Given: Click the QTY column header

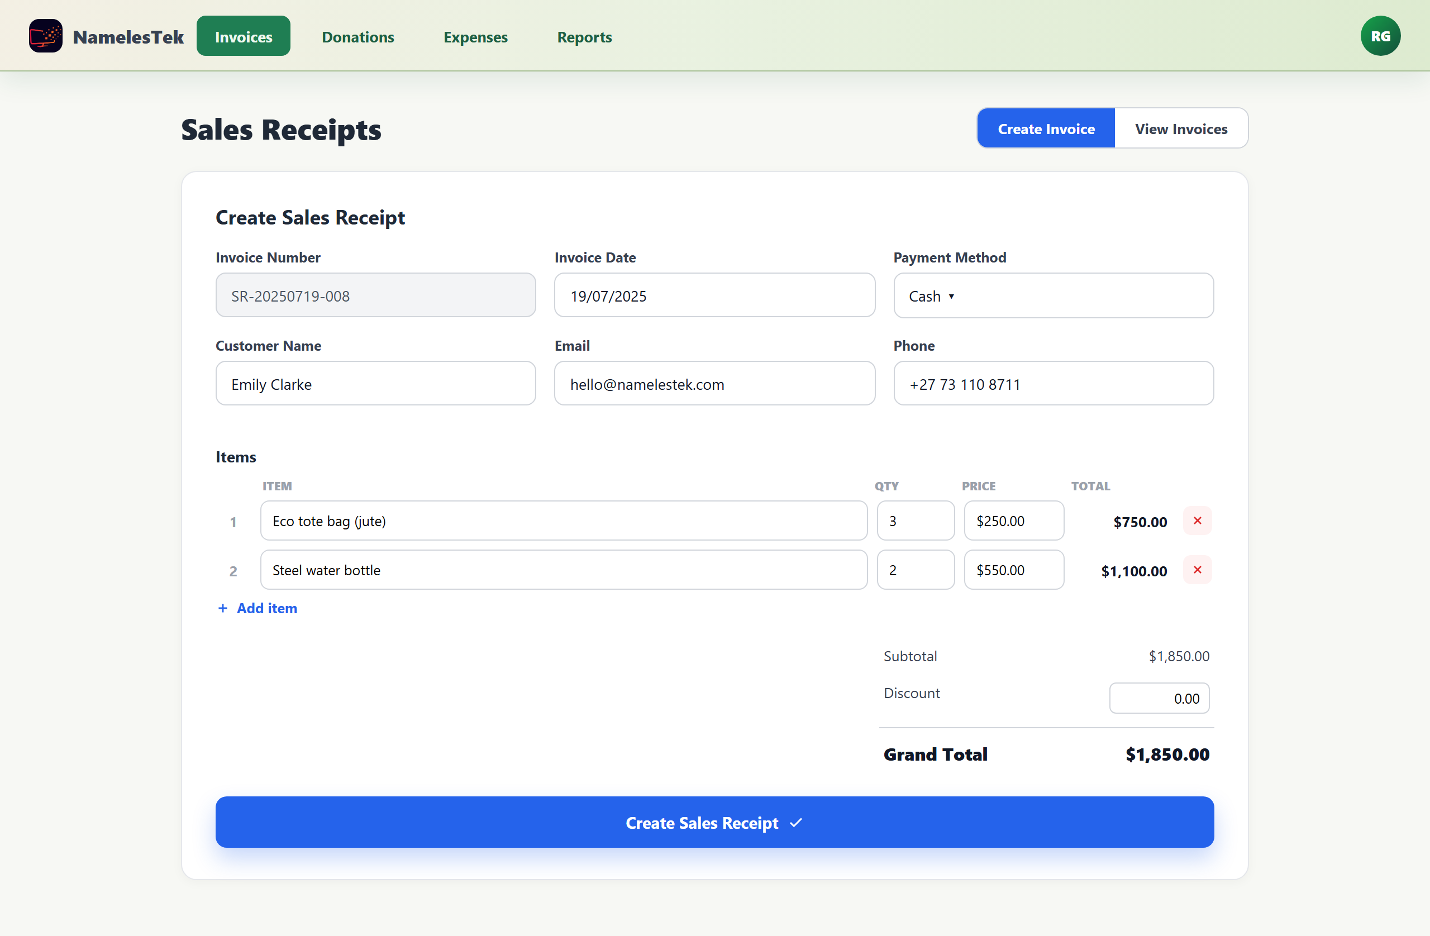Looking at the screenshot, I should (886, 486).
